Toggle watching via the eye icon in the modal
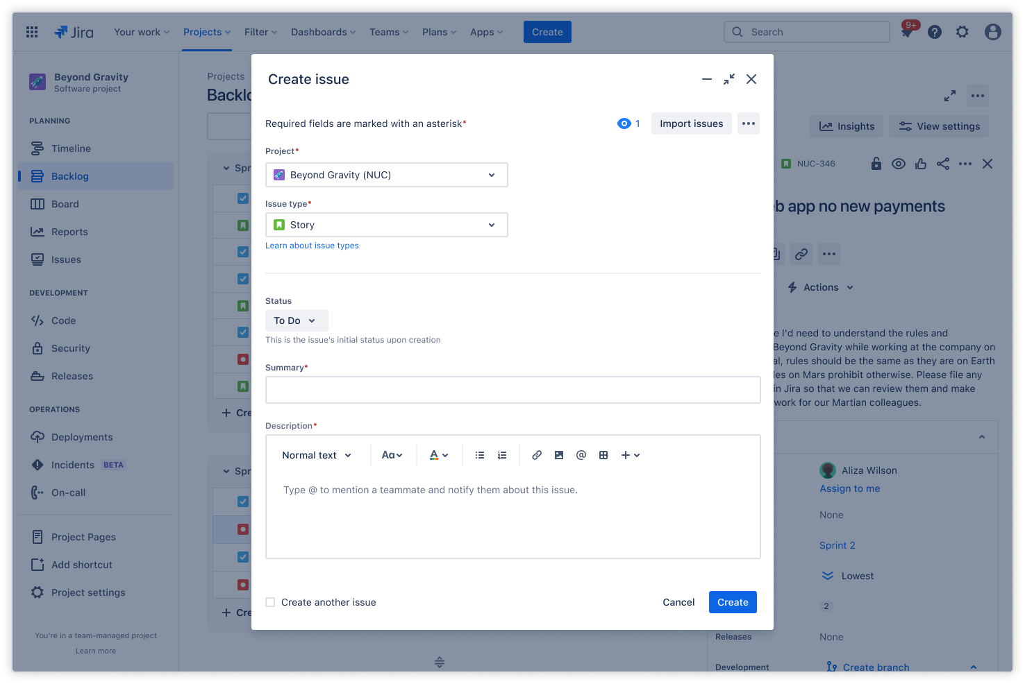This screenshot has width=1025, height=684. (x=624, y=123)
